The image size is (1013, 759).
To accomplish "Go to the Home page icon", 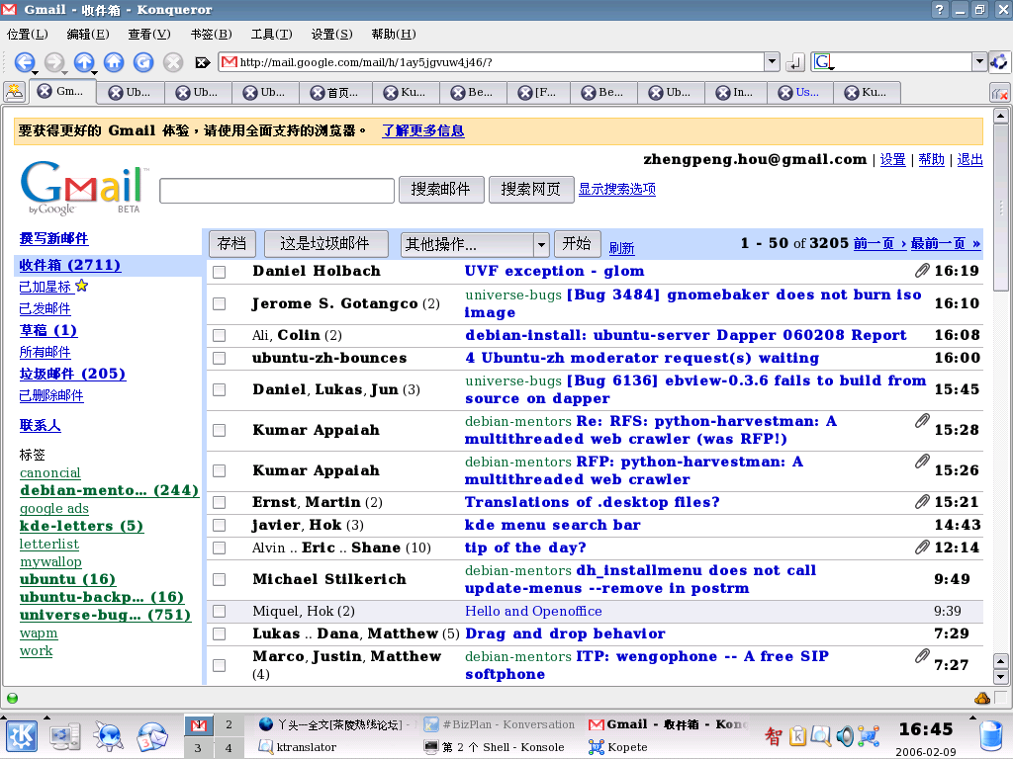I will (x=114, y=62).
